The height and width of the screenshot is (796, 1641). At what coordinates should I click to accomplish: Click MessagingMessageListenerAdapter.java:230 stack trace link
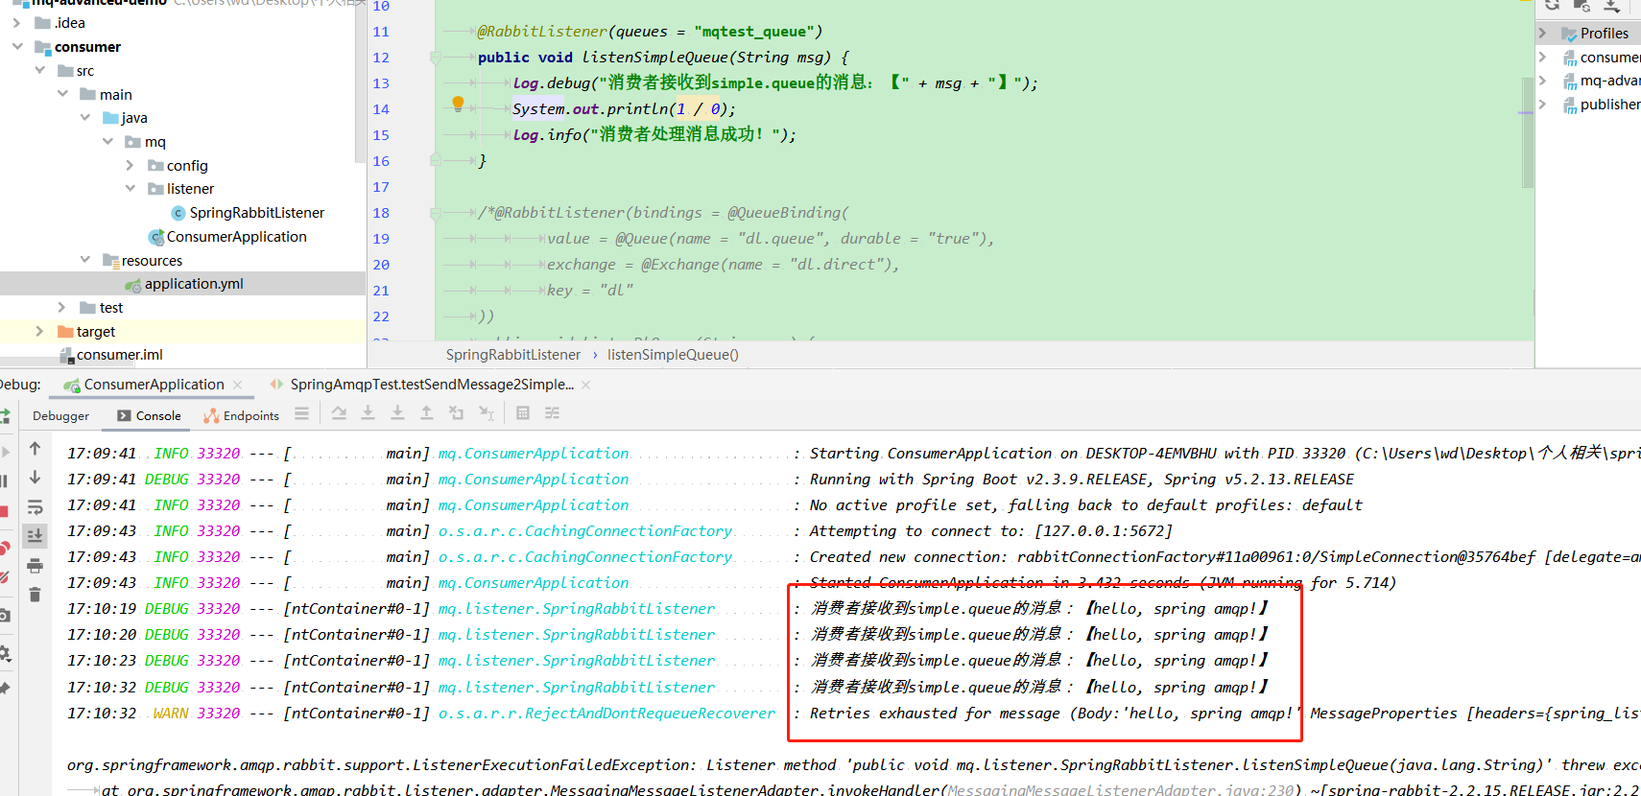pyautogui.click(x=1122, y=789)
